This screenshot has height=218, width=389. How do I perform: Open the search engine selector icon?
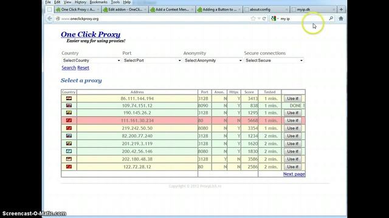point(274,19)
